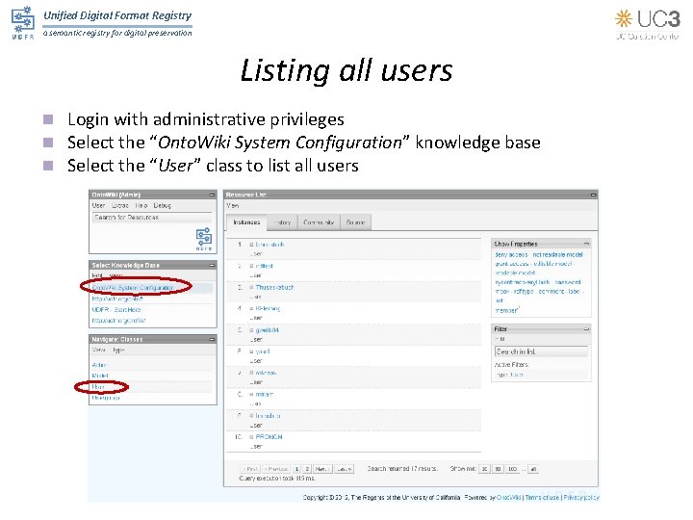
Task: Show the grant access property
Action: point(511,264)
